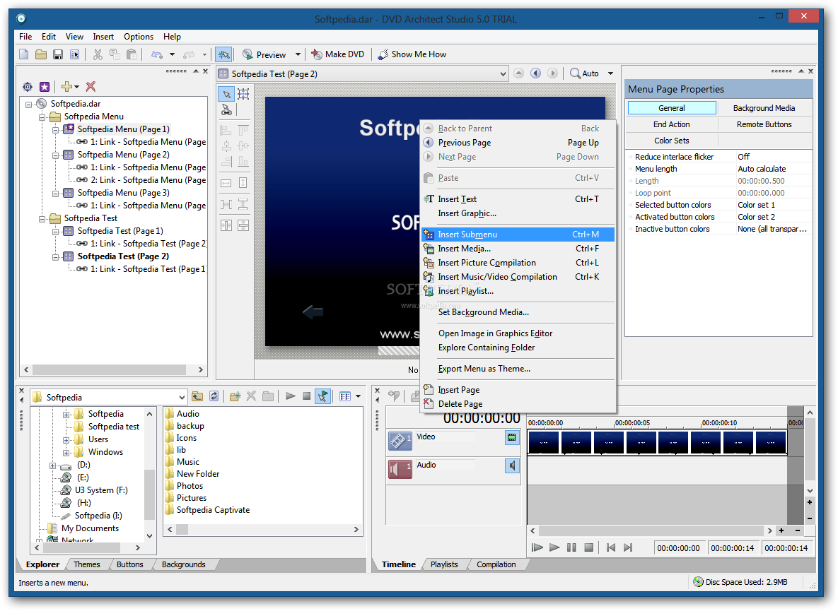Image resolution: width=838 pixels, height=611 pixels.
Task: Click the Cut scissors icon
Action: [x=98, y=54]
